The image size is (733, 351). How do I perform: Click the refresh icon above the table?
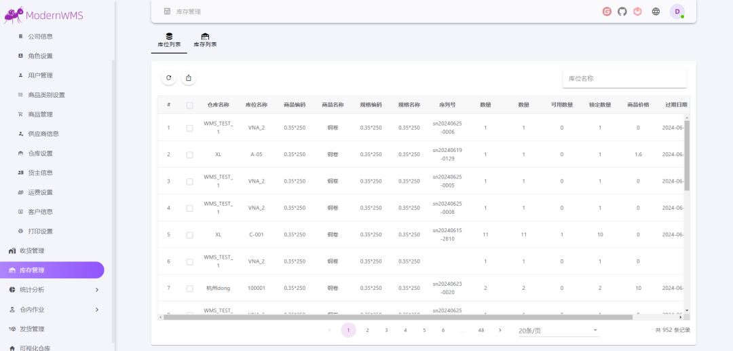(x=168, y=78)
